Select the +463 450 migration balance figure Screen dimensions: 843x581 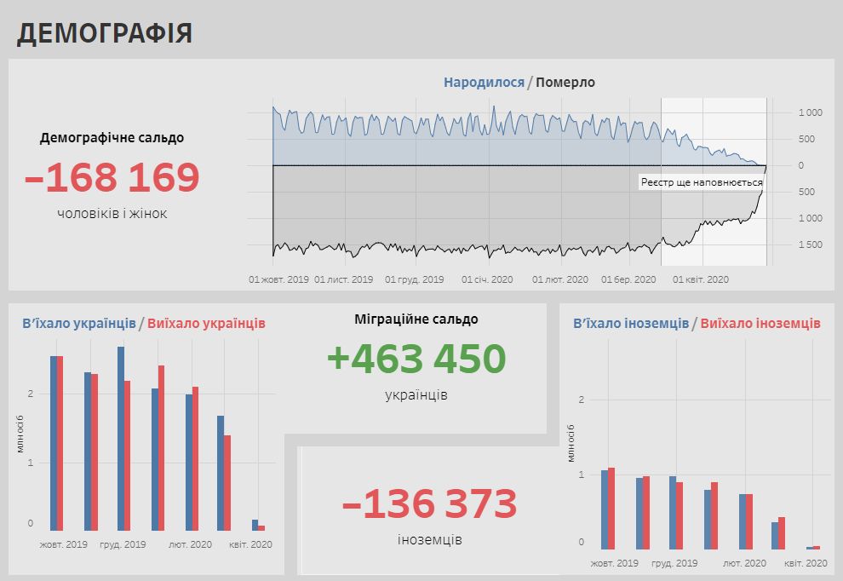coord(416,359)
